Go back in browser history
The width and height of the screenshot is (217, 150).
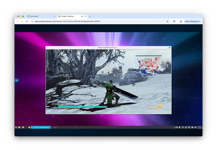[x=17, y=21]
